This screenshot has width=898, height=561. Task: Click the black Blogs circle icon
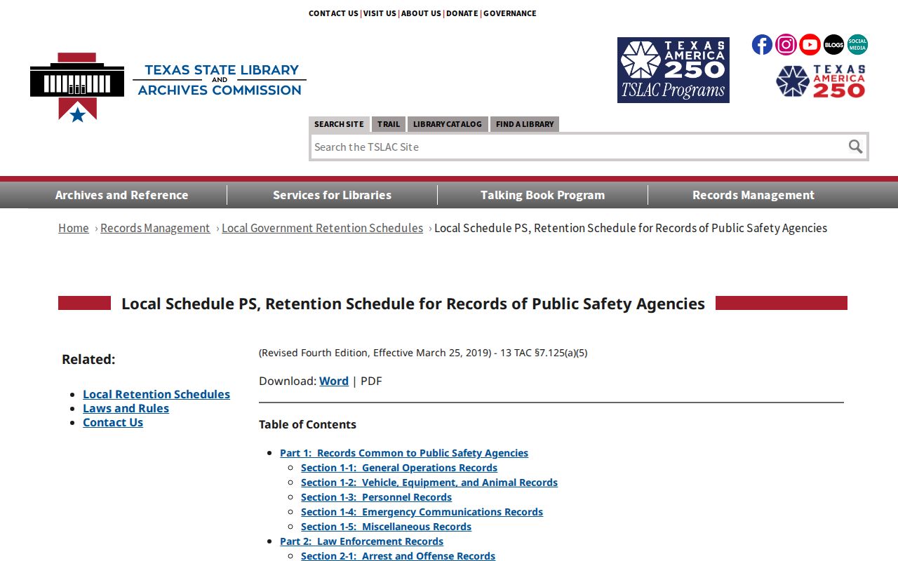[833, 45]
